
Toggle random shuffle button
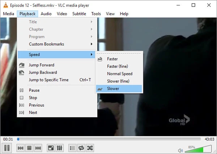[x=90, y=148]
